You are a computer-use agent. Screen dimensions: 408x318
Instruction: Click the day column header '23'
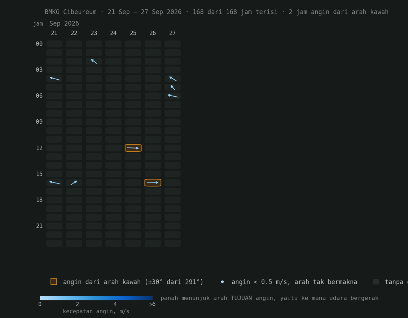(x=94, y=33)
